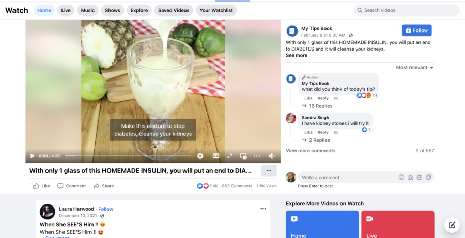Share the video
465x238 pixels.
[x=104, y=186]
